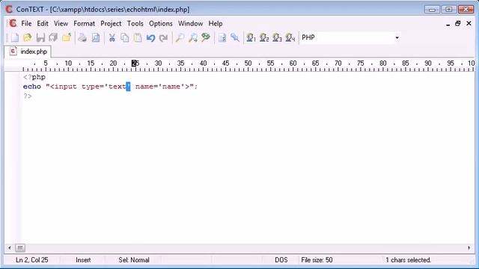Click the '?>' closing tag
The width and height of the screenshot is (479, 269).
(x=28, y=96)
